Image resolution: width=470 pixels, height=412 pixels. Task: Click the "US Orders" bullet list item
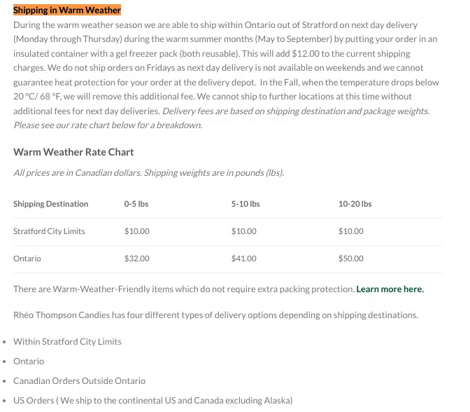(x=152, y=400)
